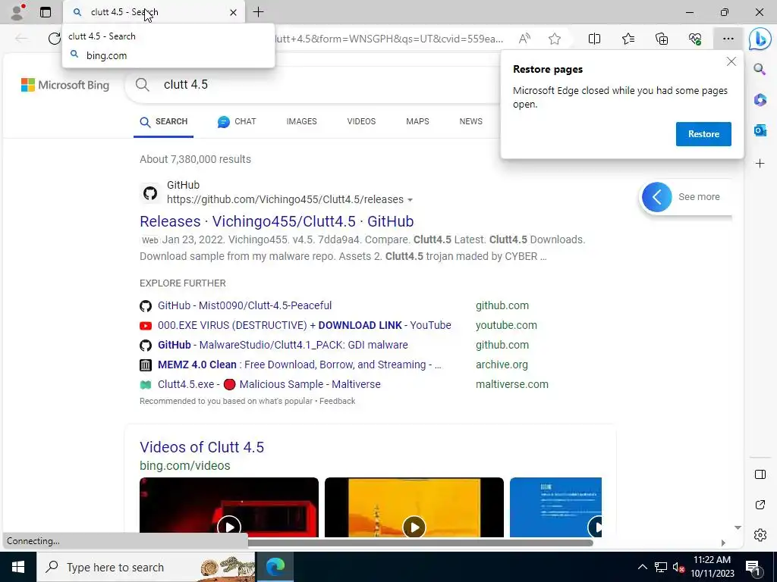The width and height of the screenshot is (777, 582).
Task: Switch to the NEWS tab
Action: click(x=470, y=122)
